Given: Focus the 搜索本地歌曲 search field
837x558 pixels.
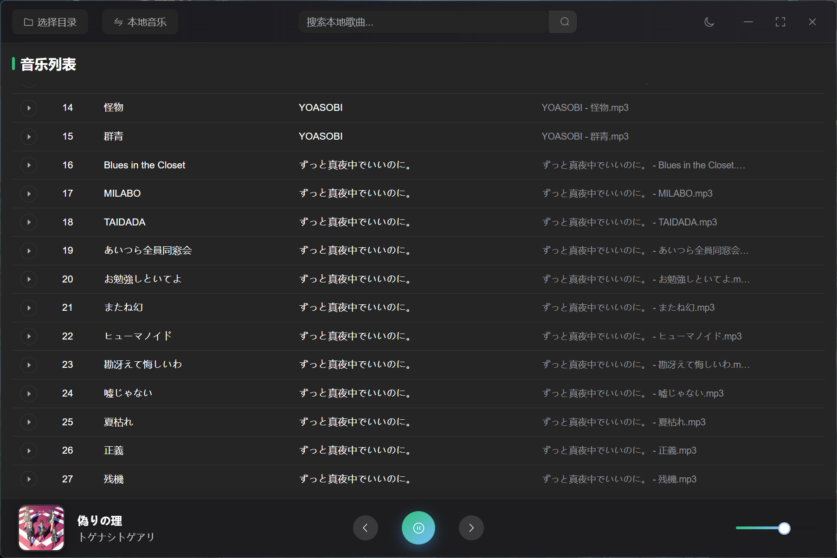Looking at the screenshot, I should coord(424,22).
